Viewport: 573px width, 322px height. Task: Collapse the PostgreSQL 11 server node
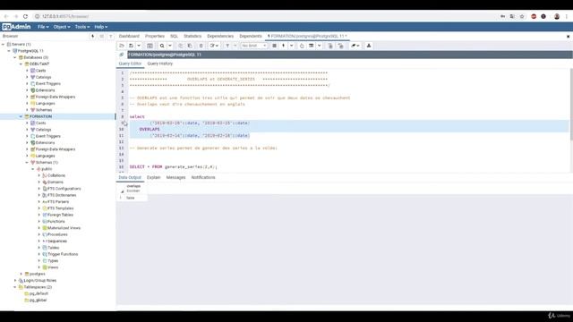9,51
